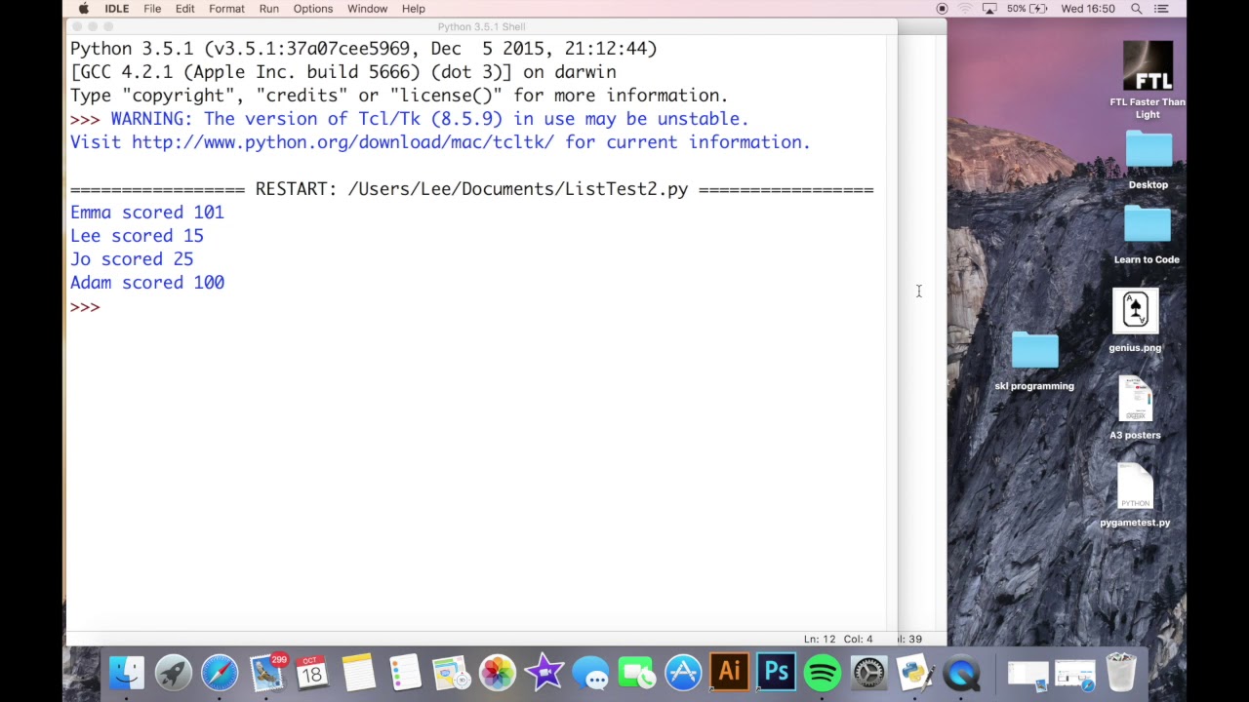The width and height of the screenshot is (1249, 702).
Task: Open the Help menu
Action: (x=413, y=9)
